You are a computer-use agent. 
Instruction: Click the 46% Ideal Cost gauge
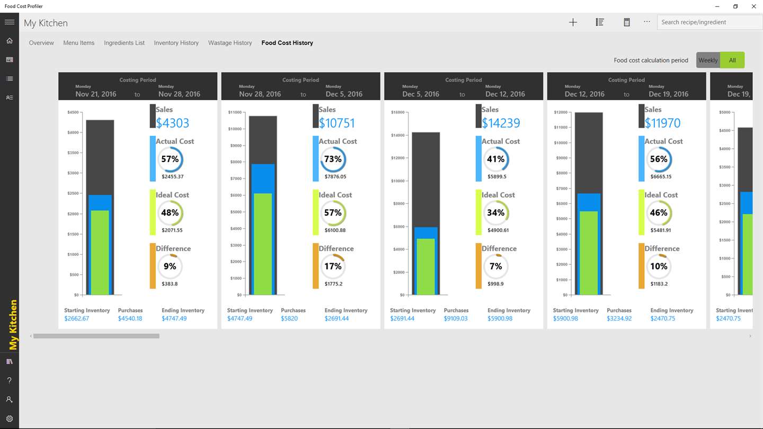point(659,212)
